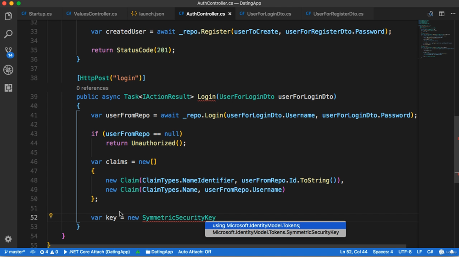This screenshot has height=257, width=459.
Task: Open the C# language mode selector
Action: click(x=430, y=252)
